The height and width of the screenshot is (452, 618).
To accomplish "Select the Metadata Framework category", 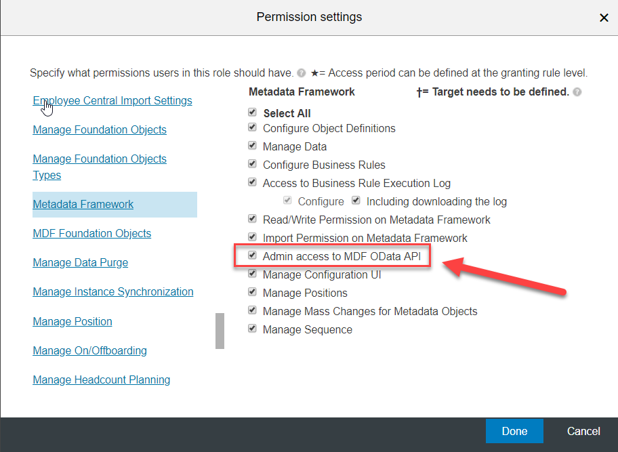I will pyautogui.click(x=83, y=204).
